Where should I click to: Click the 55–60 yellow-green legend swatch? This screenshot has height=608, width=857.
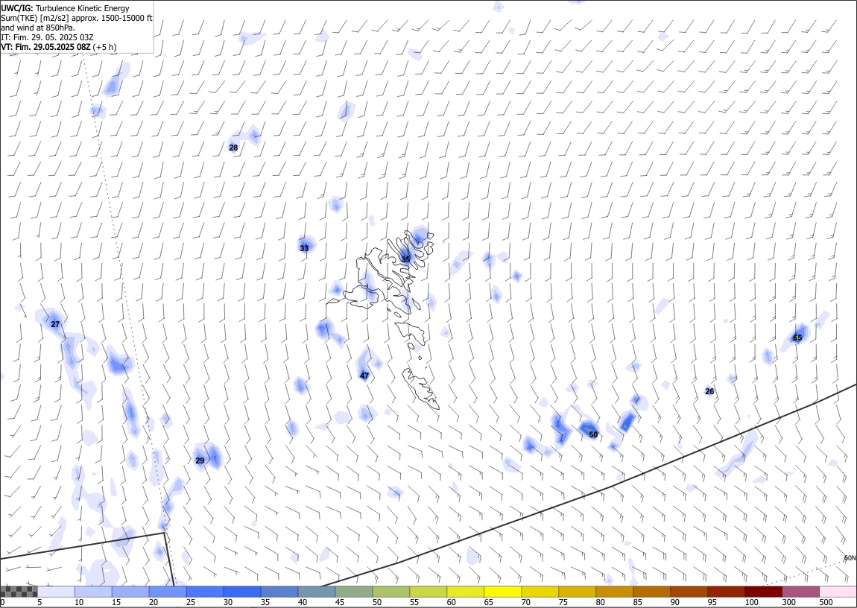(428, 592)
